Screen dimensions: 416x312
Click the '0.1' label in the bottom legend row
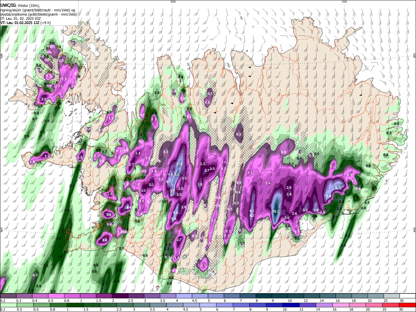[3, 309]
